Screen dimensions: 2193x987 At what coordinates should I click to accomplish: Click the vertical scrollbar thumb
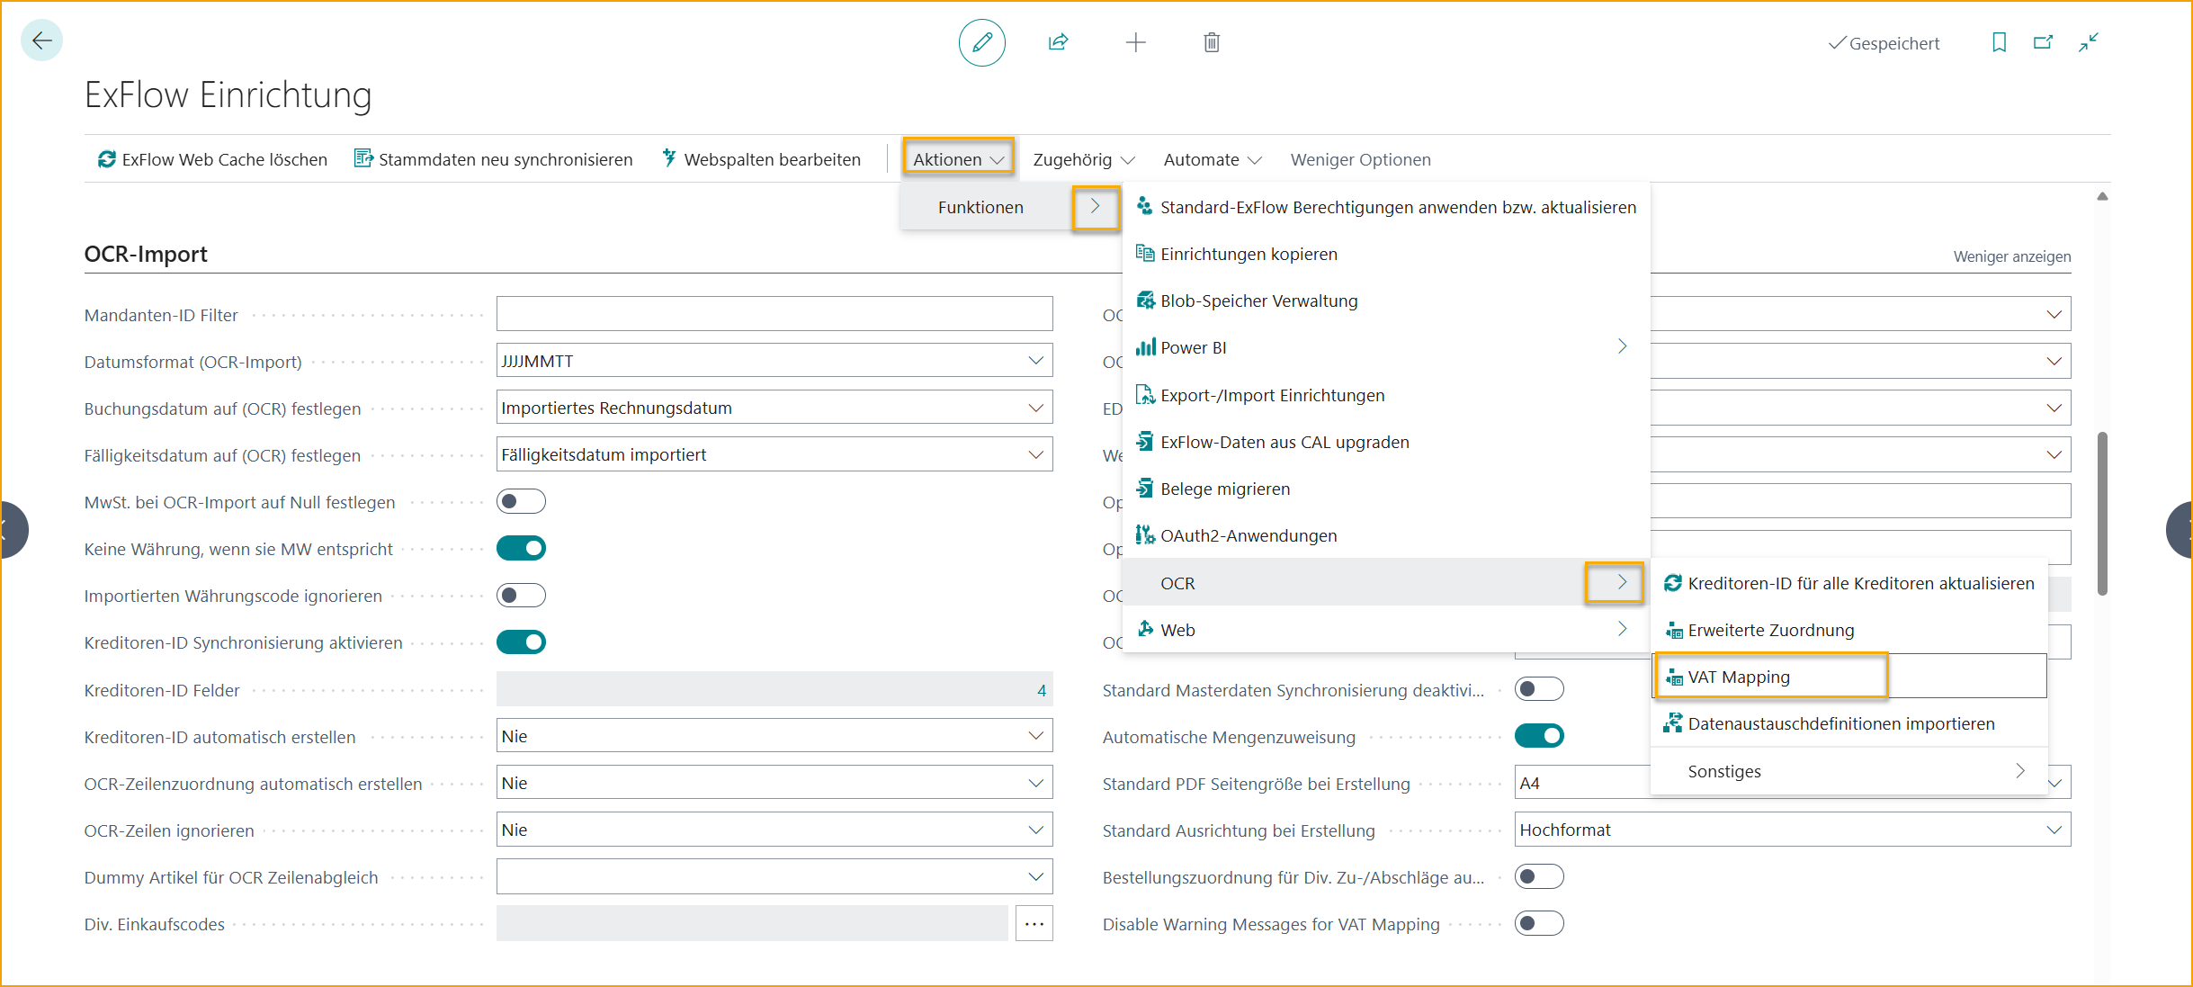click(2102, 514)
